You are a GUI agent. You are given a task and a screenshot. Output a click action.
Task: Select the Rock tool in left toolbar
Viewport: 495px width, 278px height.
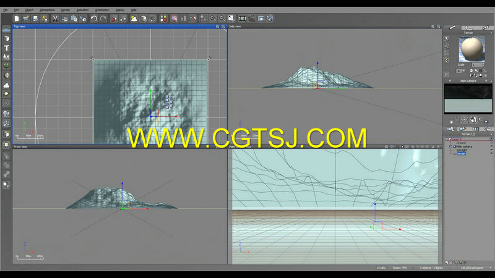coord(6,75)
